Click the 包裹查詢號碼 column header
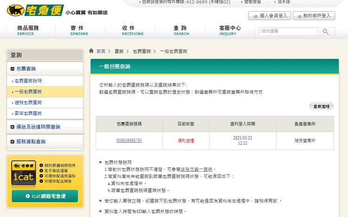348x217 pixels. (x=129, y=124)
